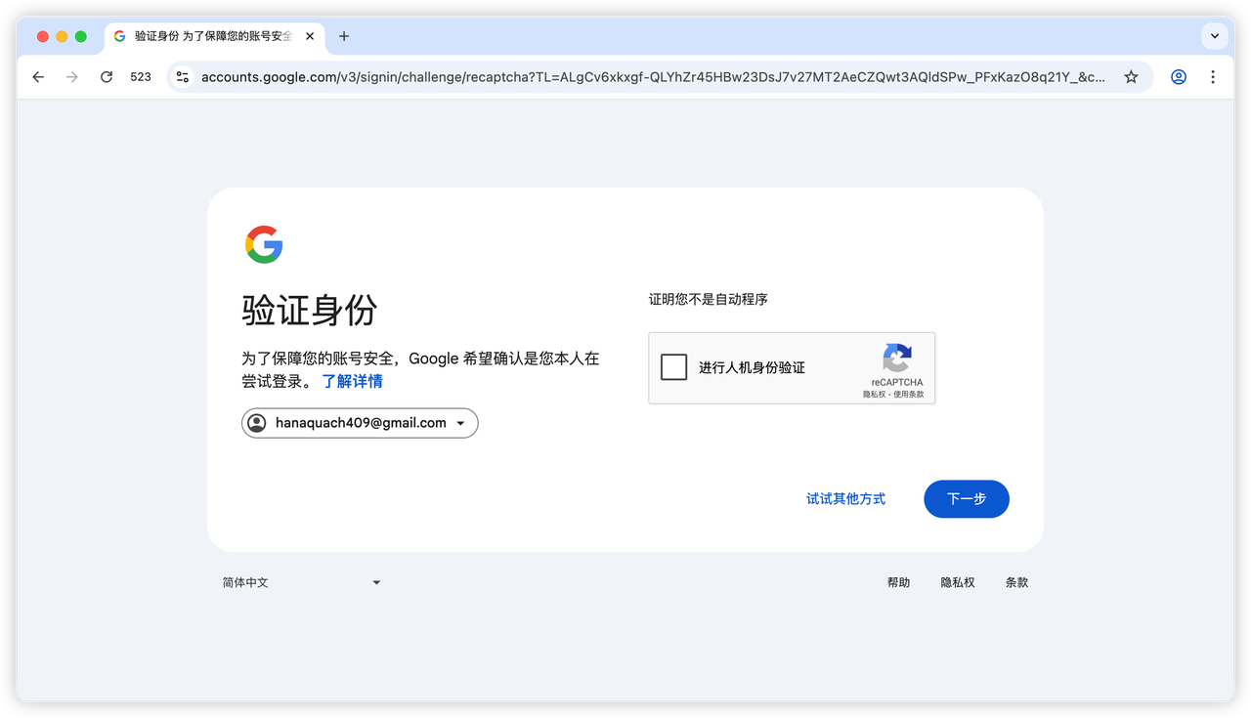Open the 了解详情 link
This screenshot has width=1251, height=718.
(353, 381)
